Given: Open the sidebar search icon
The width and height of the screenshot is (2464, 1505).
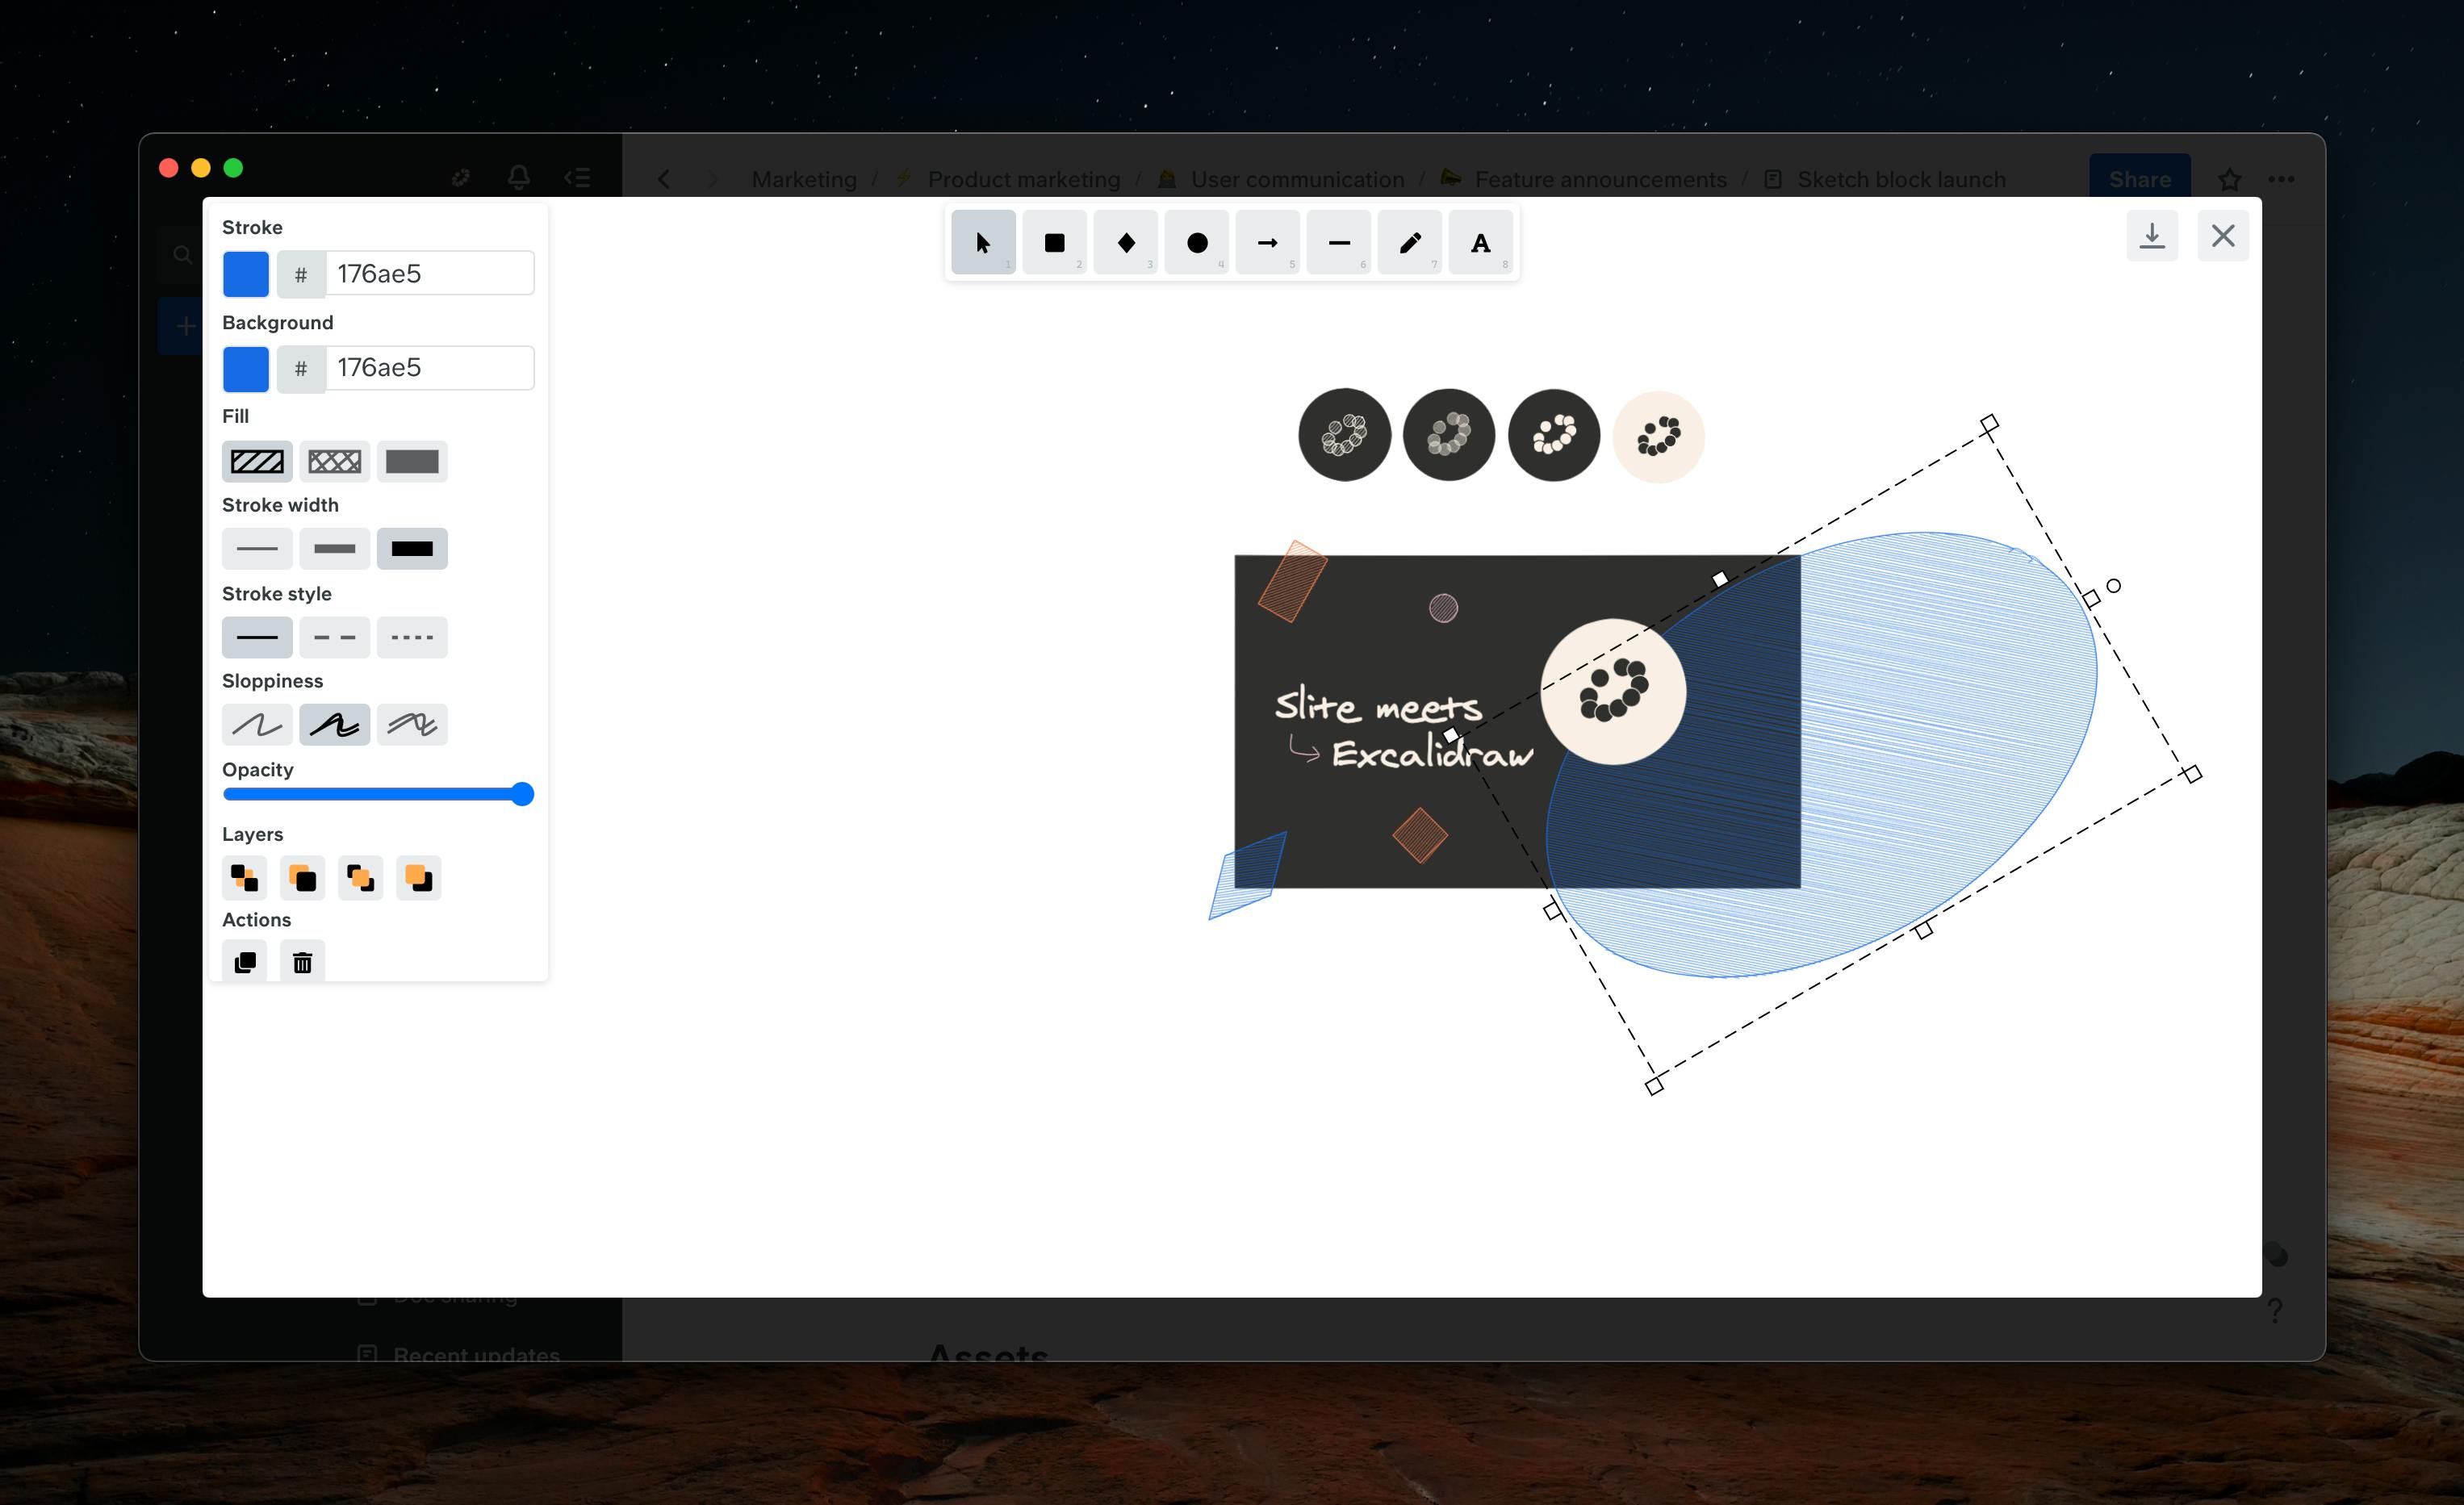Looking at the screenshot, I should pyautogui.click(x=182, y=255).
